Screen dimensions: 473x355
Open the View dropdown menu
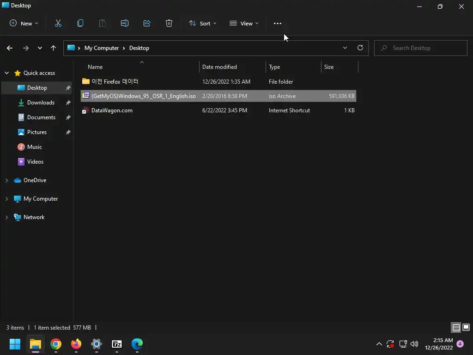(x=244, y=23)
